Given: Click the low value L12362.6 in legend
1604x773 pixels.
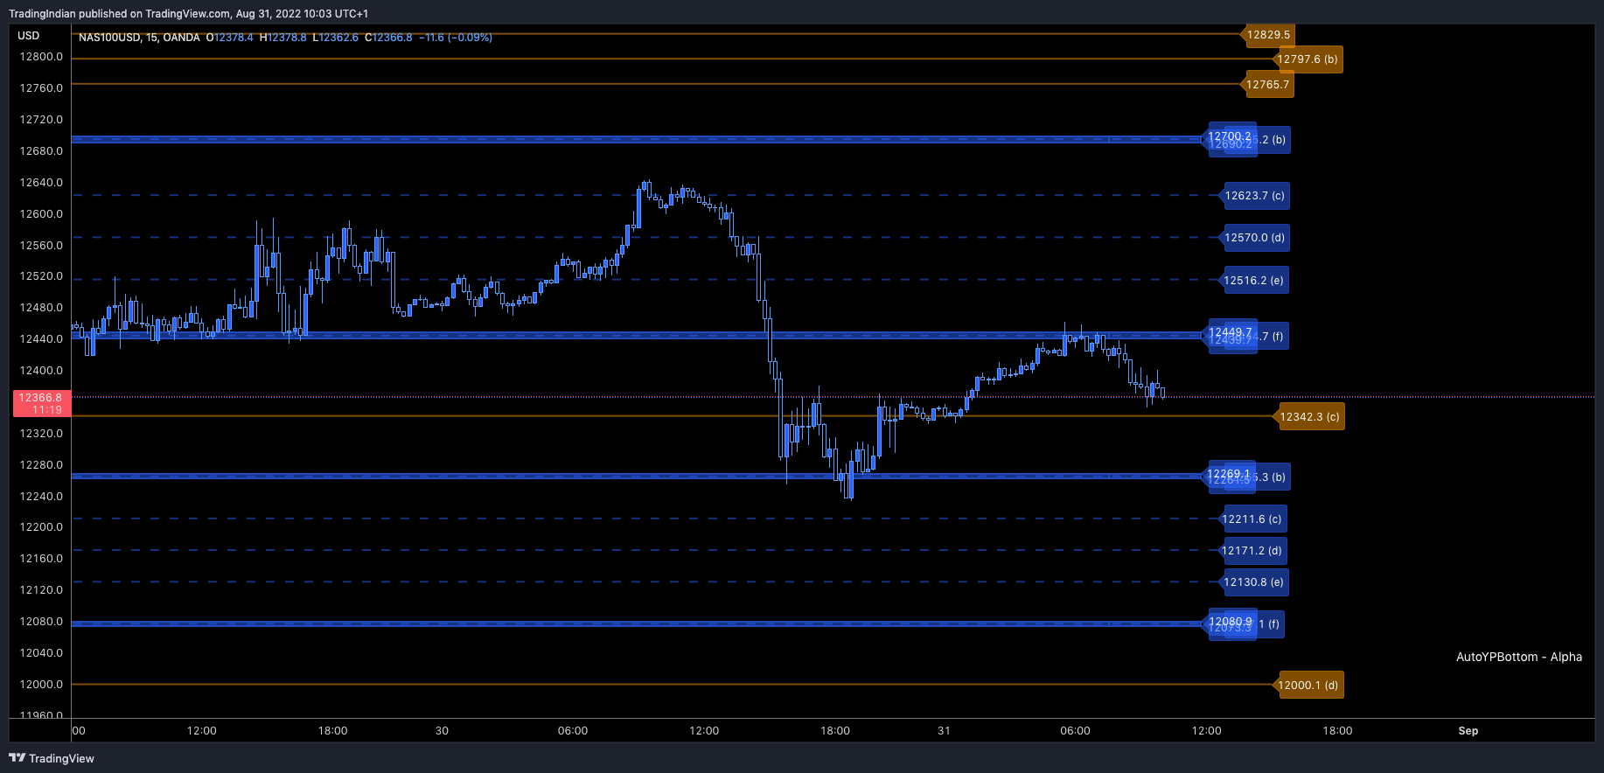Looking at the screenshot, I should pyautogui.click(x=336, y=38).
